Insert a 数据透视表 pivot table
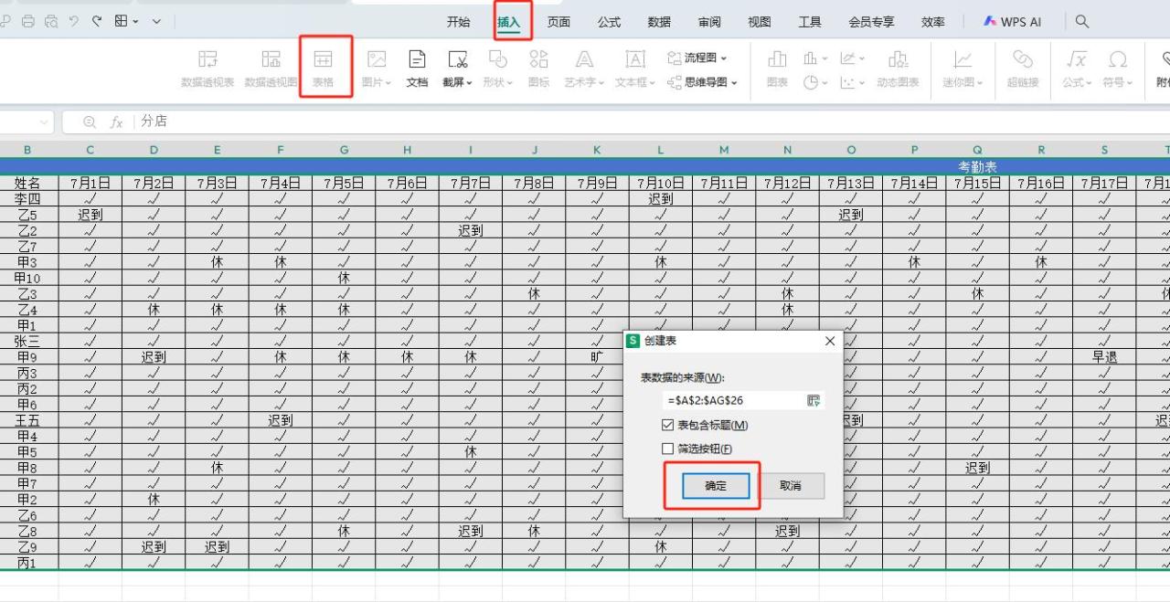Screen dimensions: 1170x602 [207, 69]
